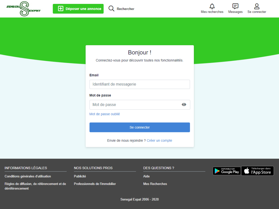Open Règles de diffusion et de référencement link
This screenshot has width=279, height=209.
pyautogui.click(x=35, y=186)
